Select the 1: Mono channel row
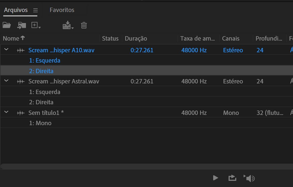The width and height of the screenshot is (293, 187). pyautogui.click(x=40, y=123)
